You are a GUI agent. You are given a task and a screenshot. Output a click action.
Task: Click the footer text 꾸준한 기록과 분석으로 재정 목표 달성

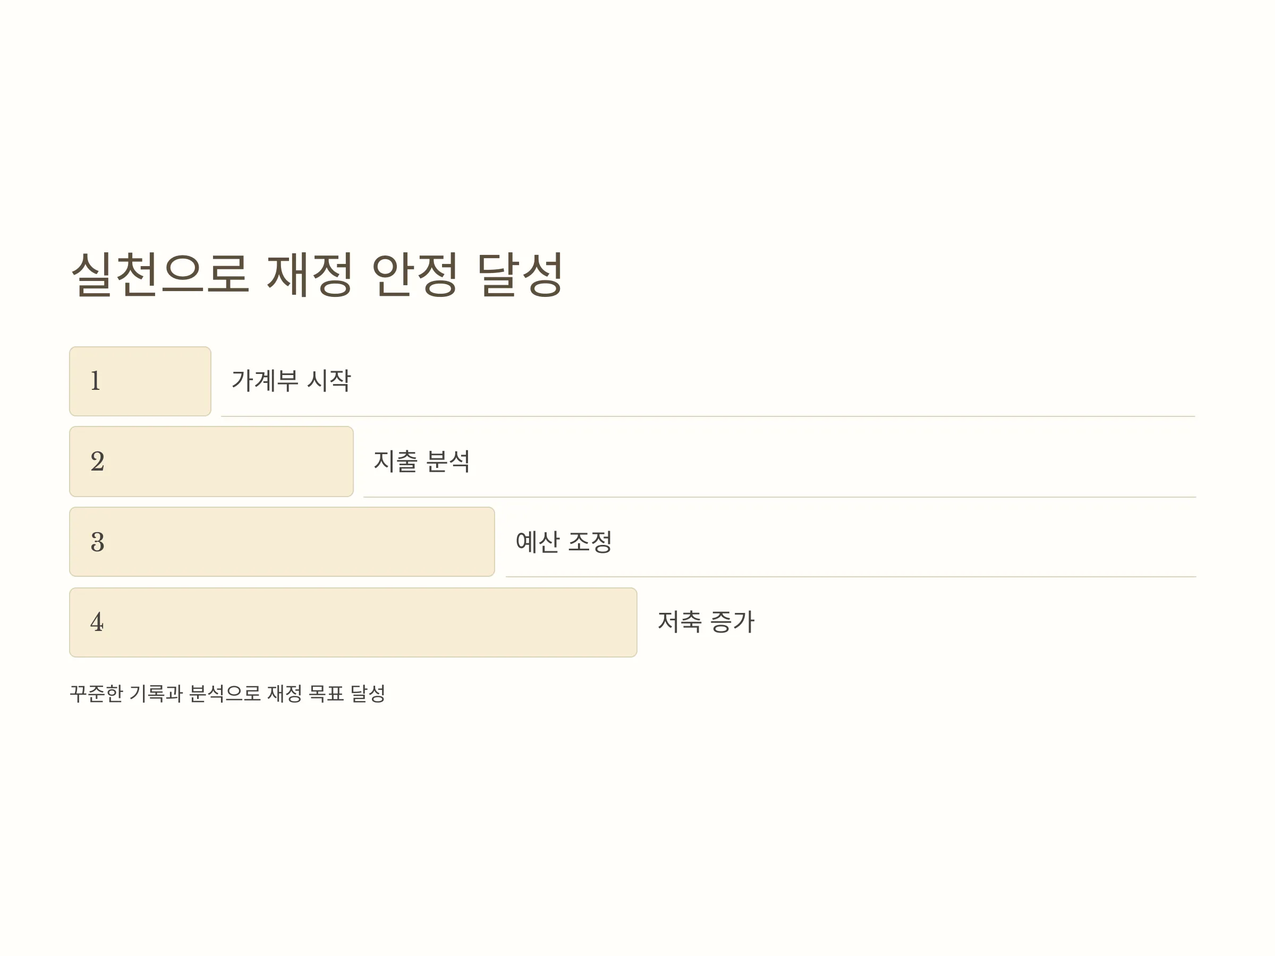(228, 693)
